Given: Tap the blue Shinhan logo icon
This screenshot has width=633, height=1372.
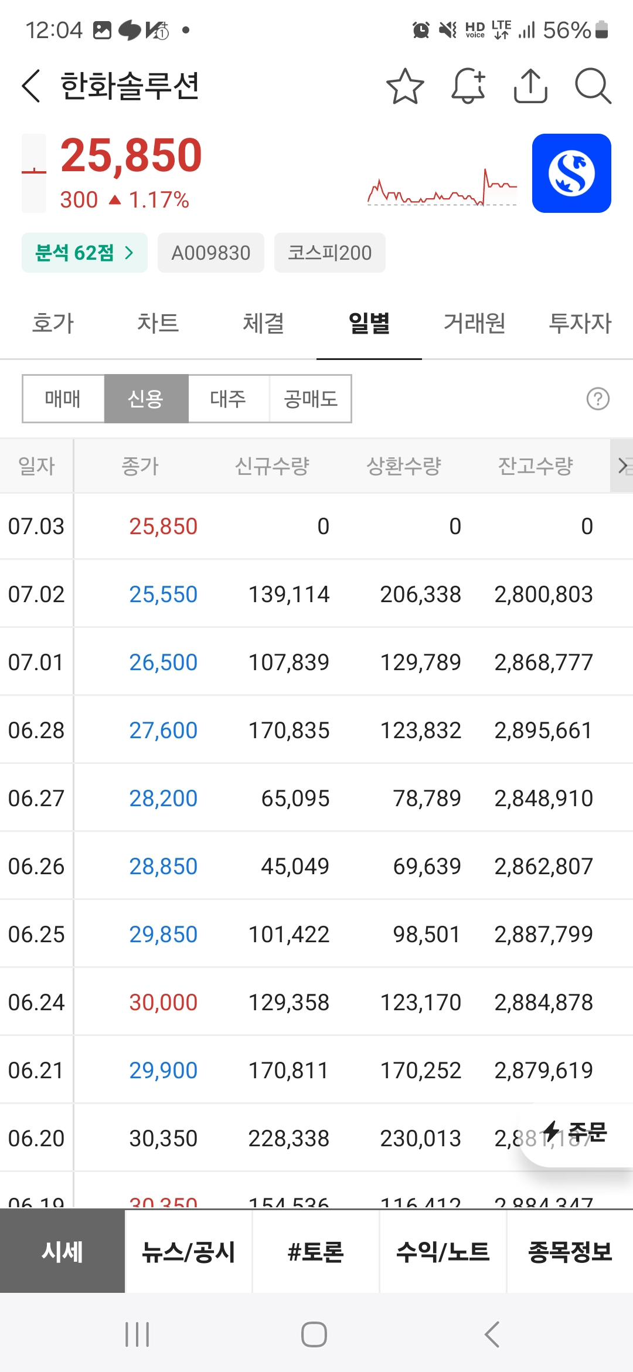Looking at the screenshot, I should (571, 173).
